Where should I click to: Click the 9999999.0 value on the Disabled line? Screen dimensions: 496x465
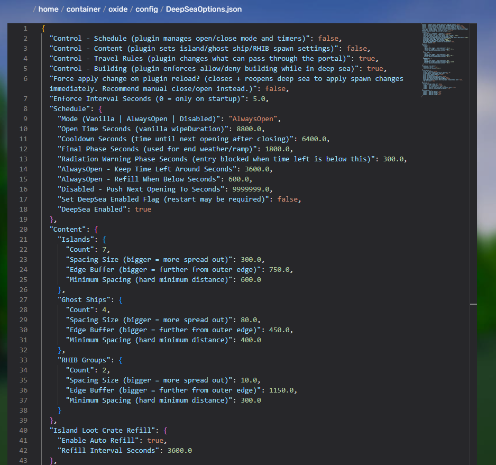pyautogui.click(x=251, y=189)
